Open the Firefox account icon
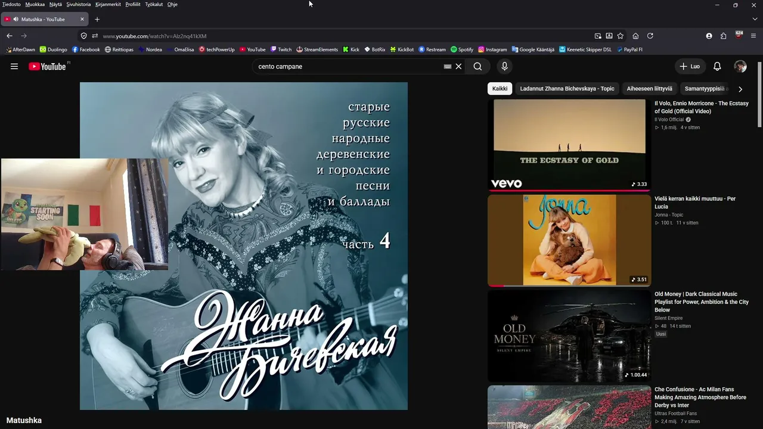The height and width of the screenshot is (429, 763). click(709, 36)
